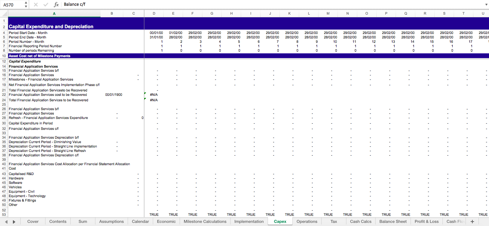The height and width of the screenshot is (226, 489).
Task: Open the Cash Calcs sheet tab
Action: (x=361, y=222)
